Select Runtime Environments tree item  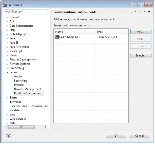coord(28,93)
